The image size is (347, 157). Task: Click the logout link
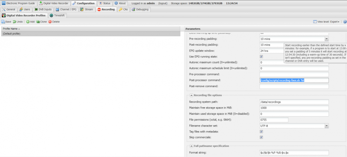click(163, 3)
